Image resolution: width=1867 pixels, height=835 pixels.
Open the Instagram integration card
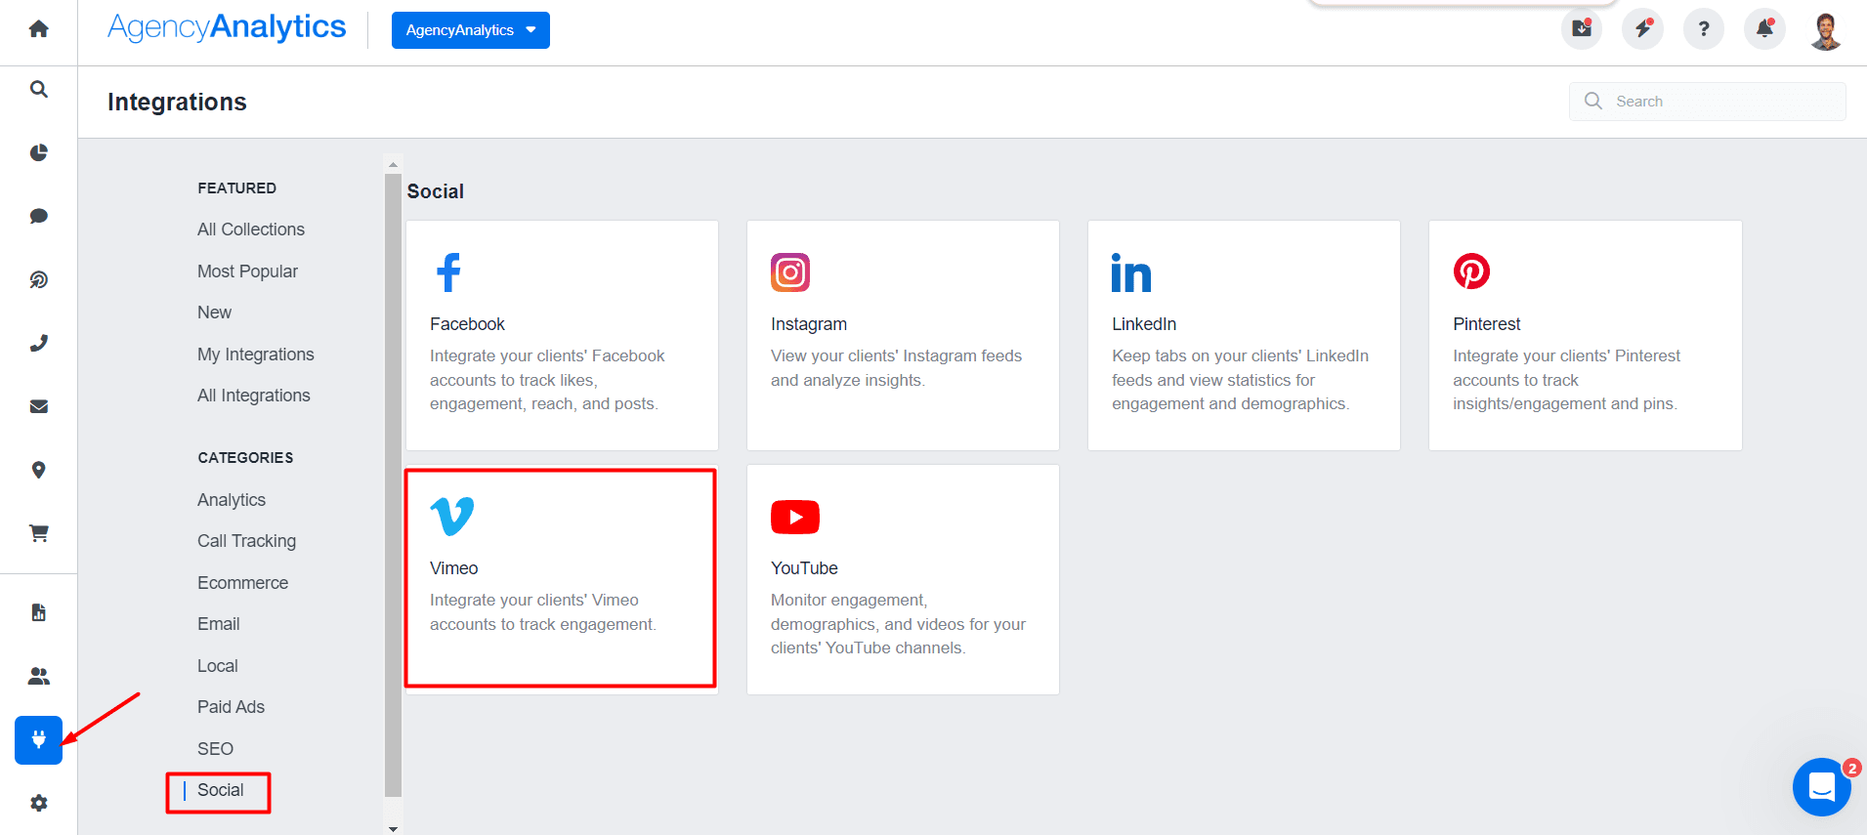903,335
